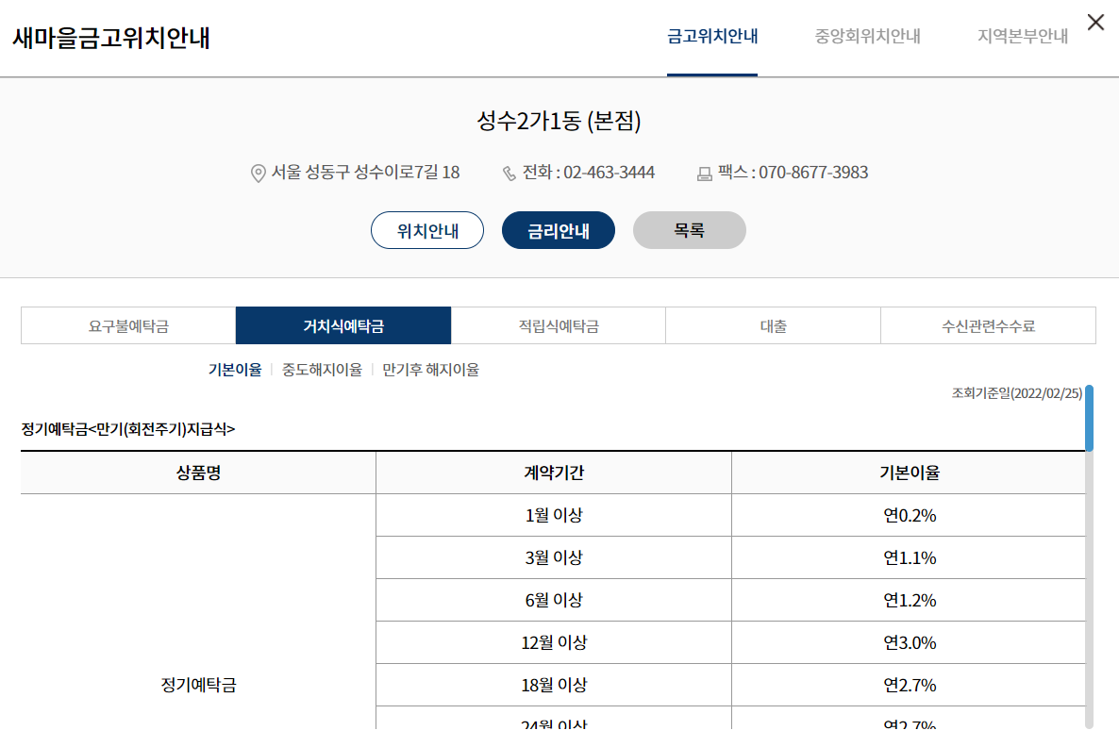
Task: Select the 대출 tab
Action: [773, 326]
